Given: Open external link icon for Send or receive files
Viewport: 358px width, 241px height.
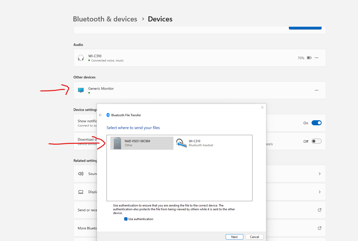Looking at the screenshot, I should click(320, 210).
